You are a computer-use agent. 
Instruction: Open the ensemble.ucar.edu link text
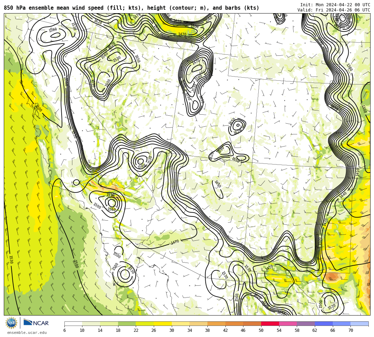[27, 332]
